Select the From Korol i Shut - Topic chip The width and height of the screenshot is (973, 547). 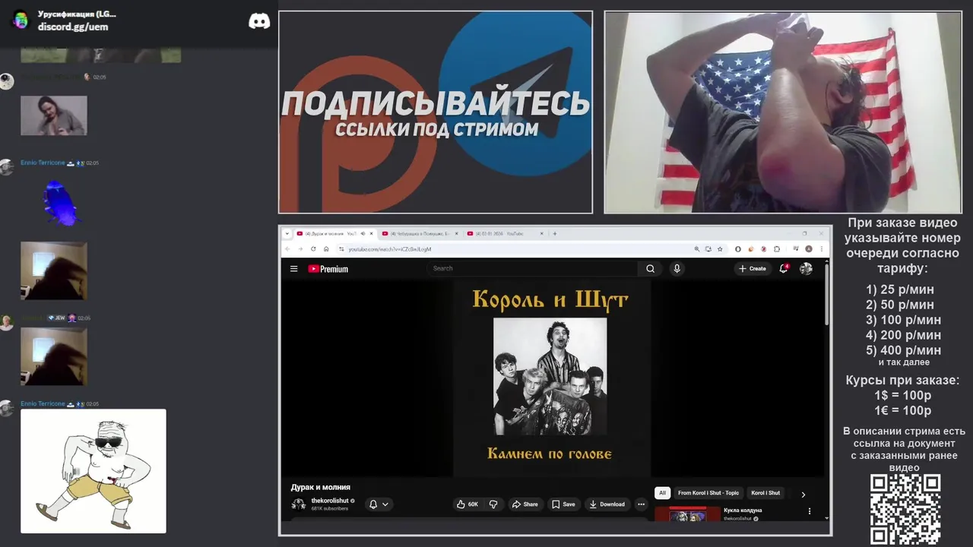[x=708, y=493]
